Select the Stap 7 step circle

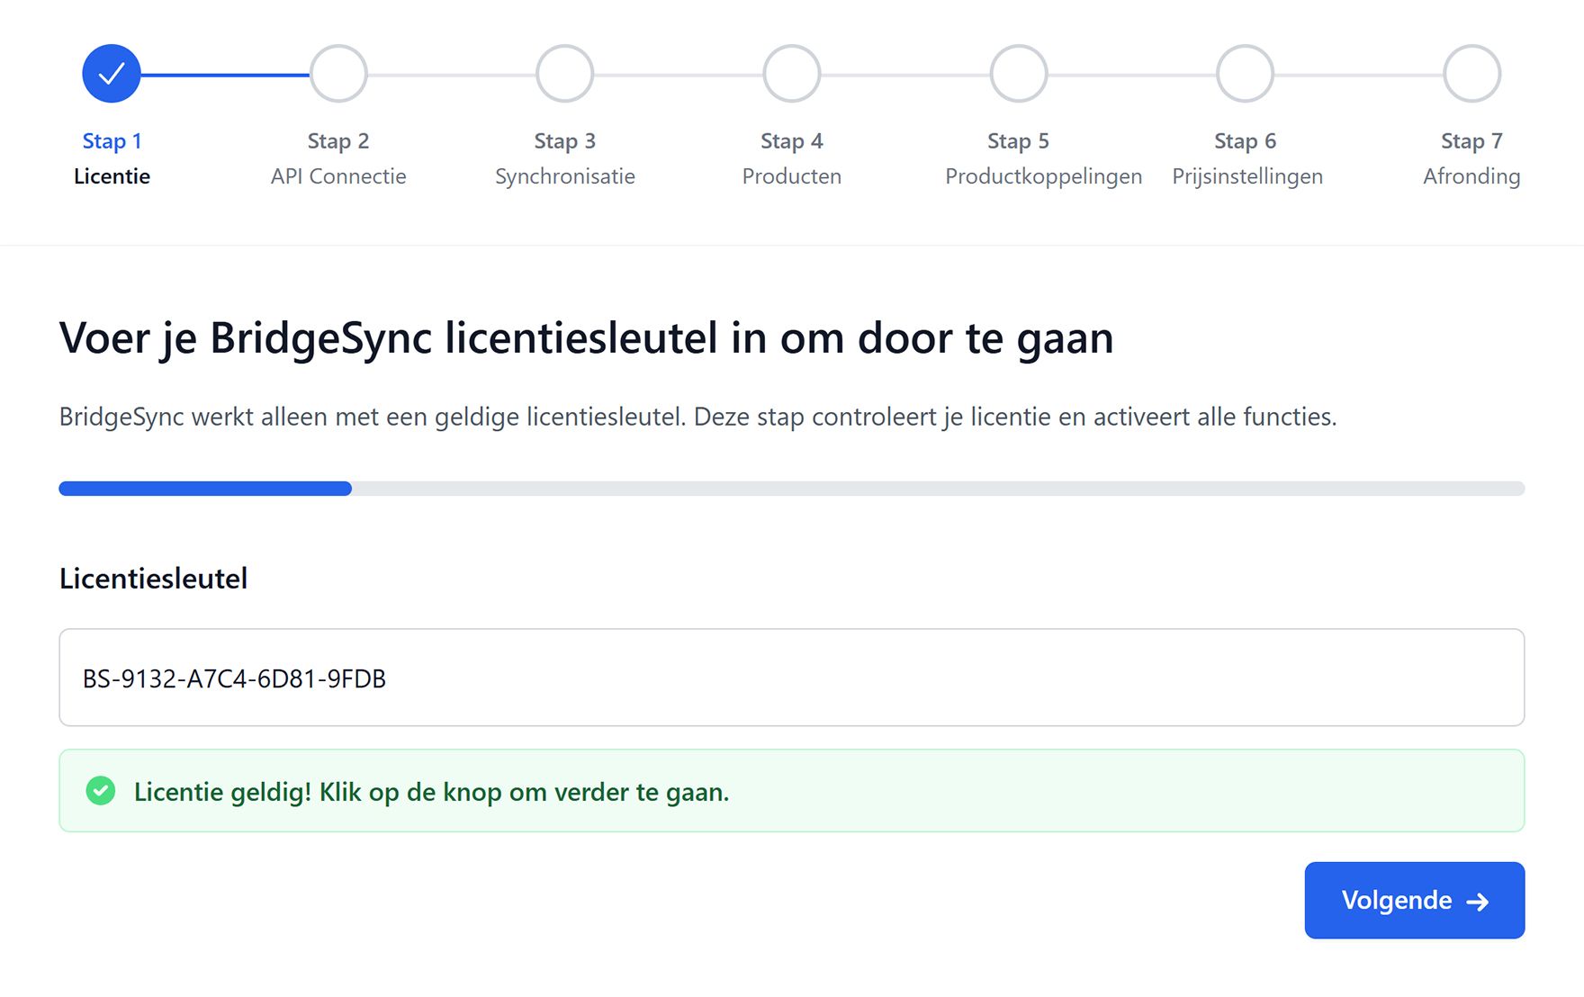coord(1472,74)
